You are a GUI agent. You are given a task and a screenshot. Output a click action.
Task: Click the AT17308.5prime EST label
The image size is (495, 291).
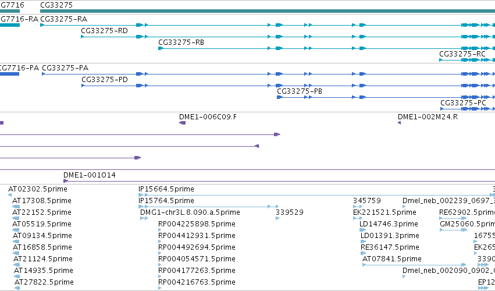pos(42,201)
